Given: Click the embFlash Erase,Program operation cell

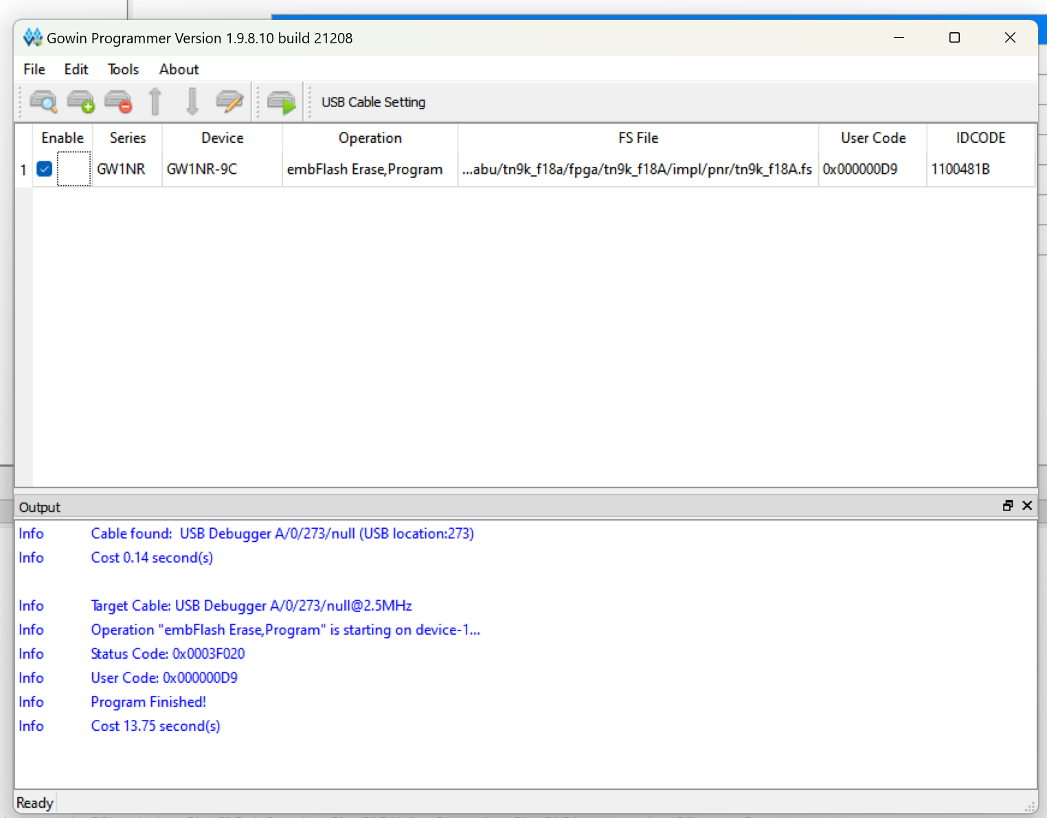Looking at the screenshot, I should click(x=370, y=170).
